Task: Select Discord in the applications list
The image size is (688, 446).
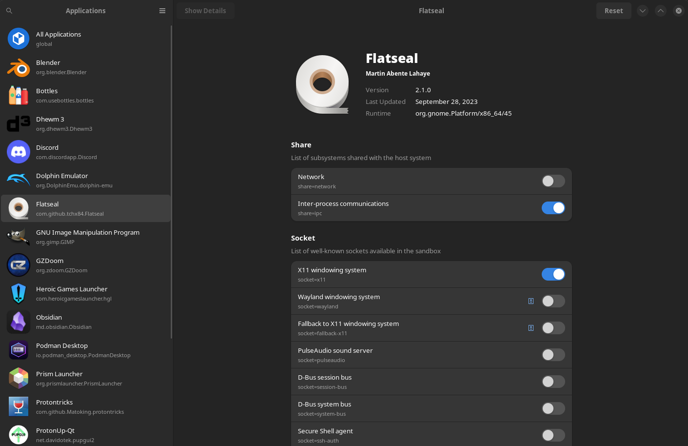Action: (86, 152)
